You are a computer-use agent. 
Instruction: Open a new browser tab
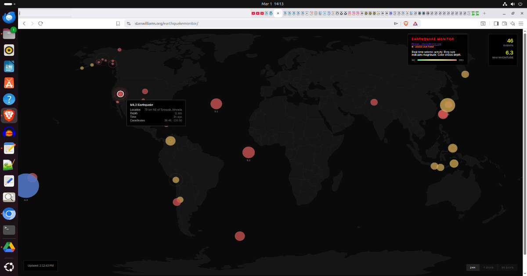484,13
